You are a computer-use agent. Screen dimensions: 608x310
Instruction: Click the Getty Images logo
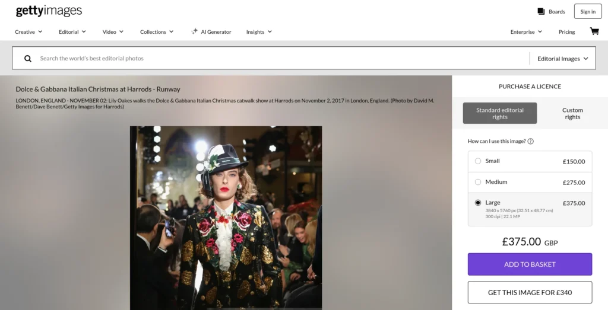(49, 11)
